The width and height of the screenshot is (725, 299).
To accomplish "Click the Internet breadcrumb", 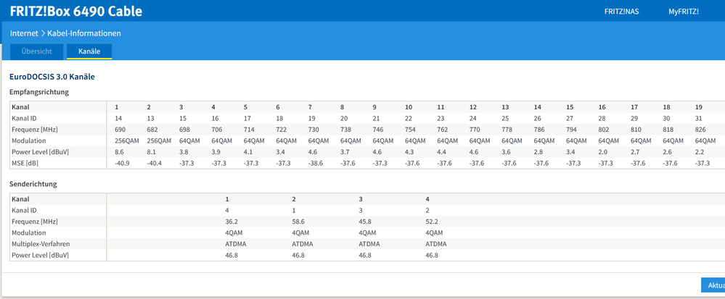I will pos(24,33).
